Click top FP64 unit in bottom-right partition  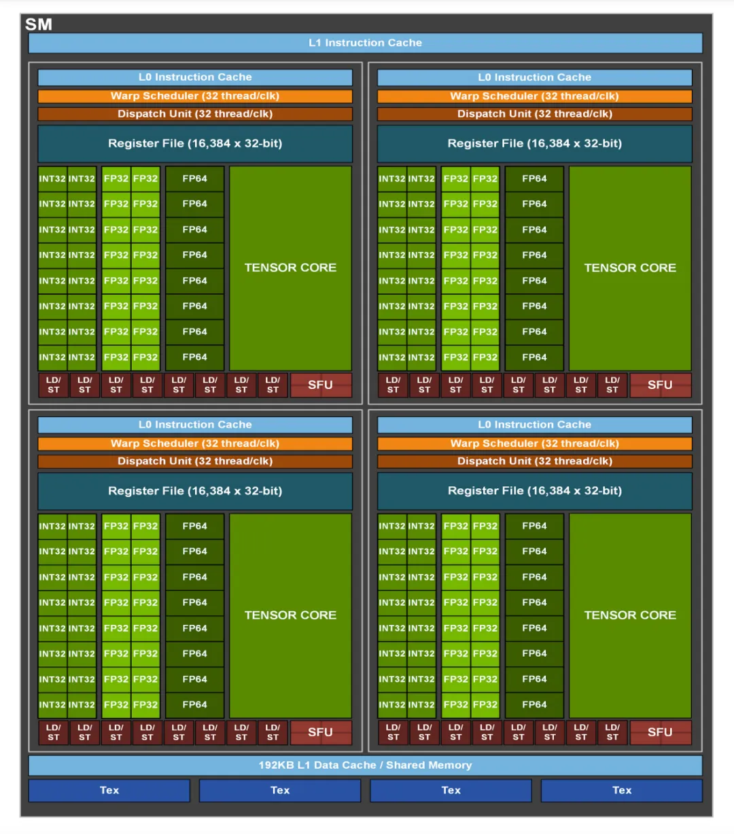point(534,526)
